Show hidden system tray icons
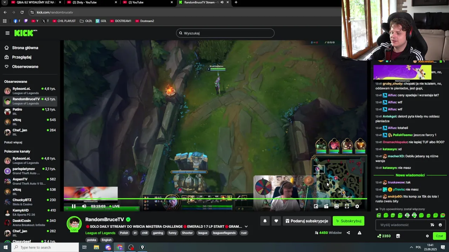The height and width of the screenshot is (252, 449). [x=411, y=247]
